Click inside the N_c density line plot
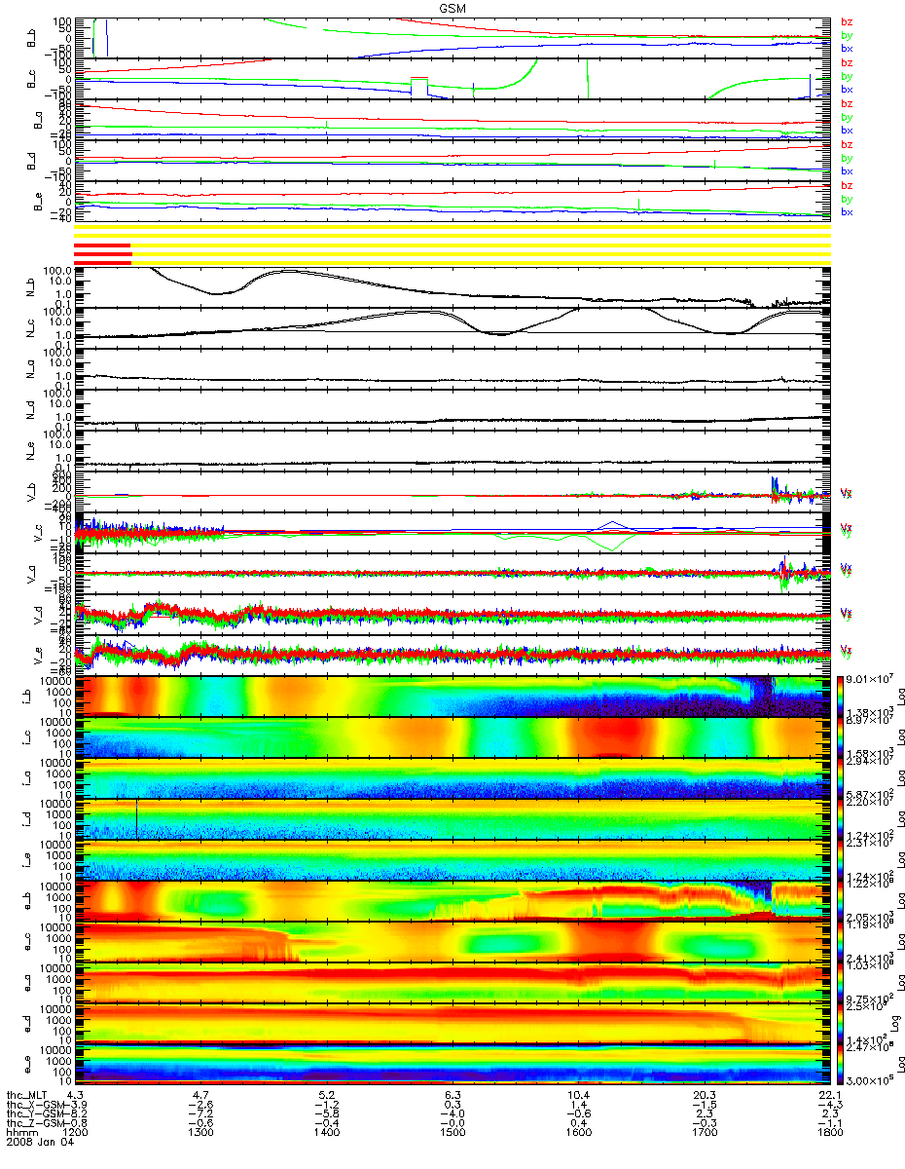 pos(452,327)
